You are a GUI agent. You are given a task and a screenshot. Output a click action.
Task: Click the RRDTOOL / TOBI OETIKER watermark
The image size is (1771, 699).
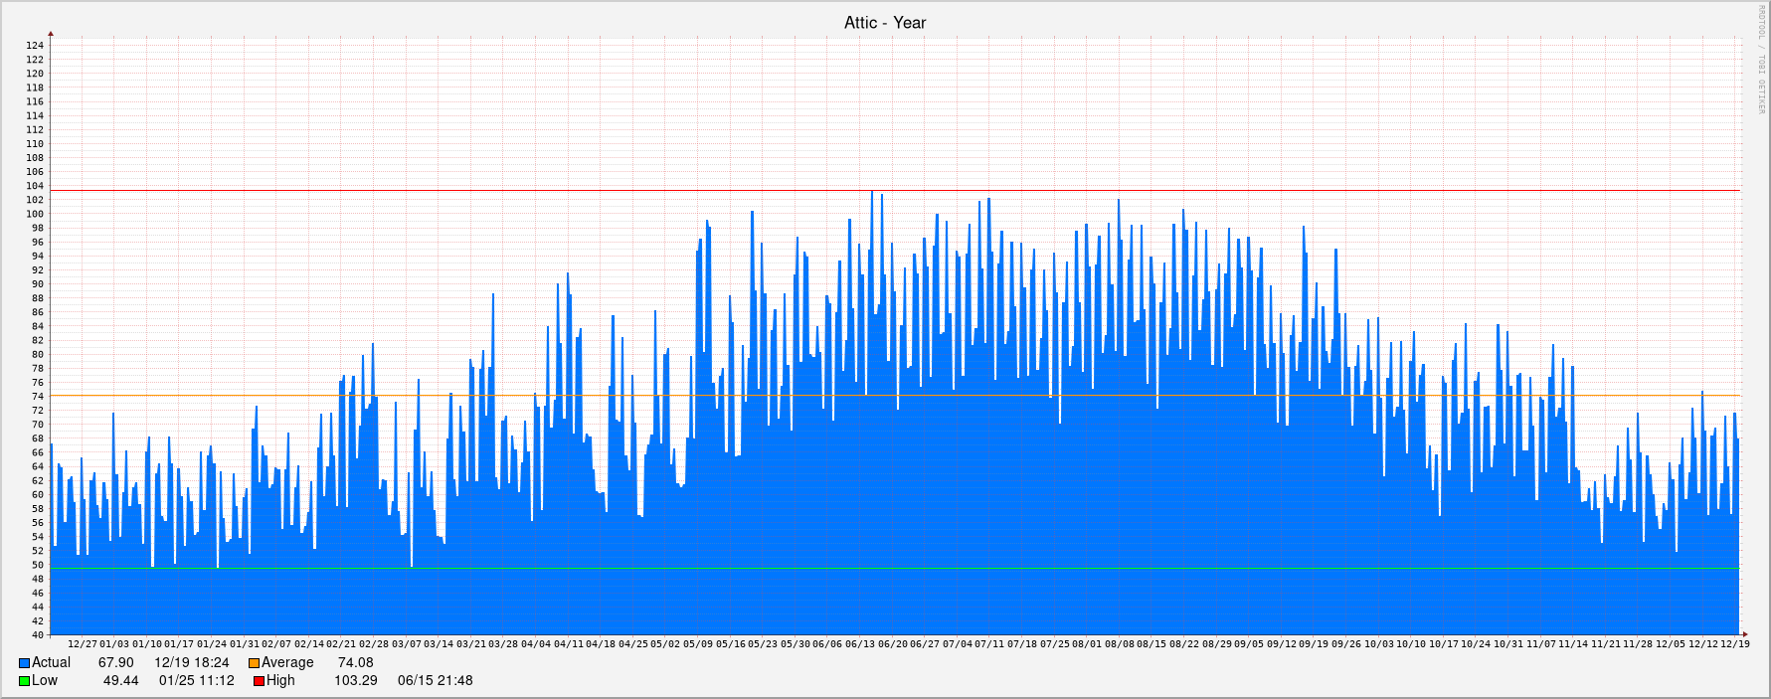pos(1761,60)
